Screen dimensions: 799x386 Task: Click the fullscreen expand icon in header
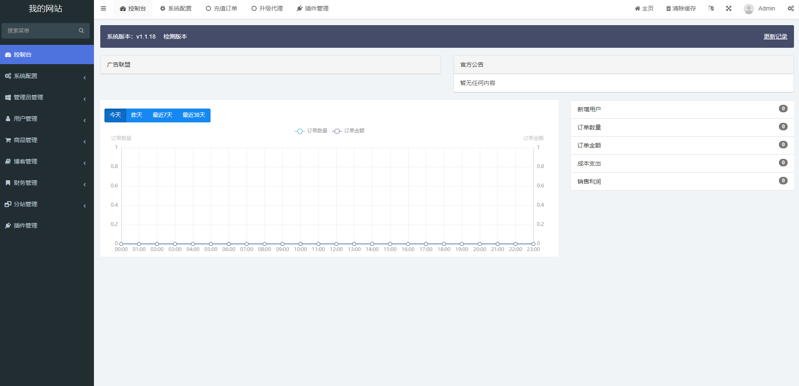(x=729, y=8)
